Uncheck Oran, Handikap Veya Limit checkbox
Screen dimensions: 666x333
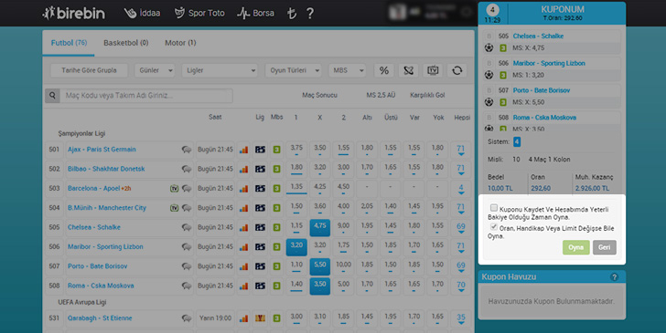pyautogui.click(x=494, y=226)
